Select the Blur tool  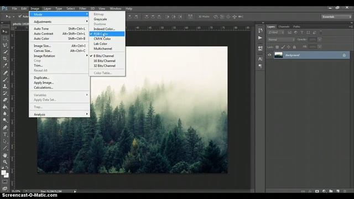pos(5,113)
